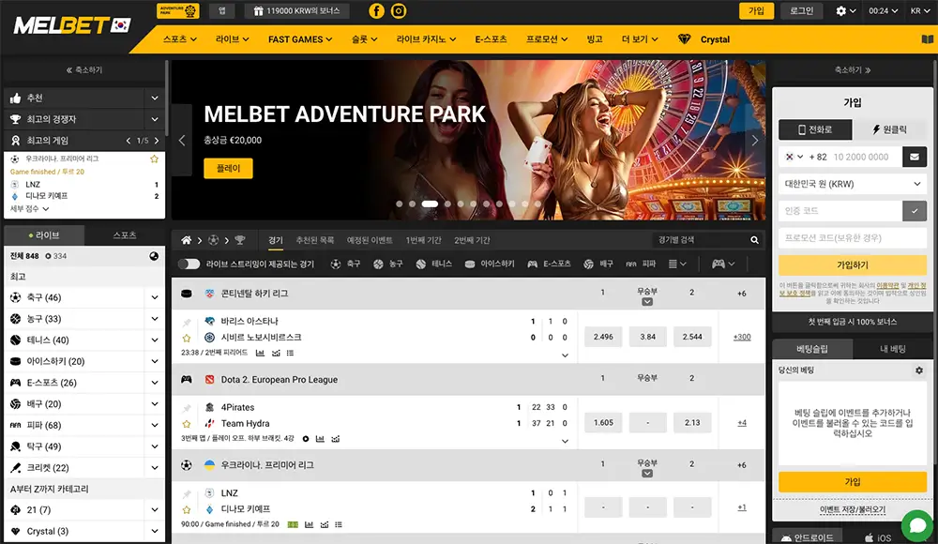
Task: Favorite the Ukraine Premier League sidebar match
Action: pos(155,159)
